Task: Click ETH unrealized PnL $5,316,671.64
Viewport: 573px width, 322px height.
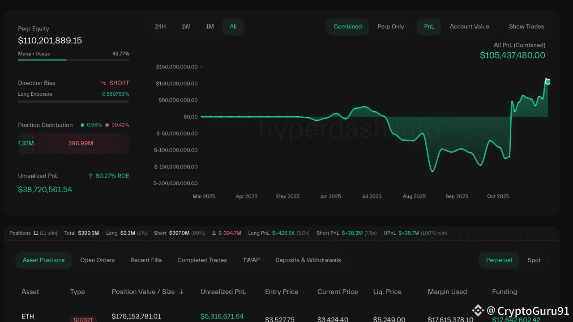Action: point(222,317)
